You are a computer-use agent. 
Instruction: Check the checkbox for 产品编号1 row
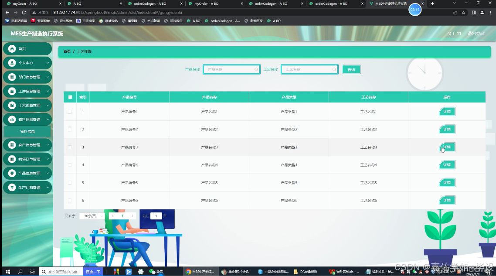tap(70, 111)
